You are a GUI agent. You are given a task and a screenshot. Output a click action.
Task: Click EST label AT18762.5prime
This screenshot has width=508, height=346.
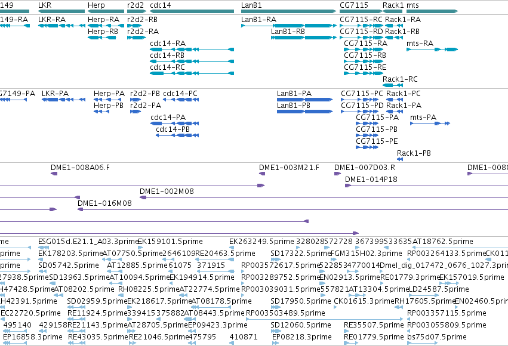click(x=442, y=242)
